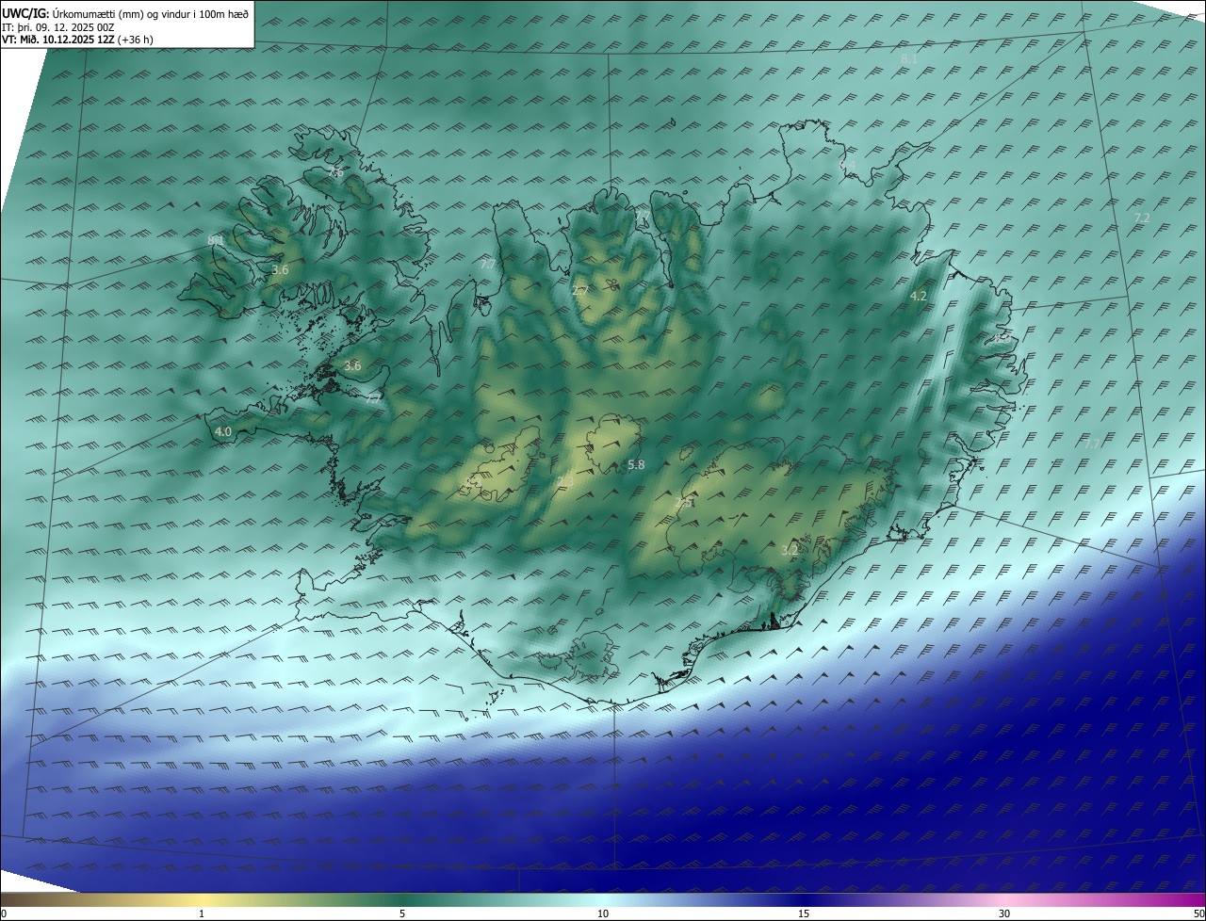
Task: Click the 'UWC/IG: Úrkomumætti (mm)' title line
Action: (125, 13)
